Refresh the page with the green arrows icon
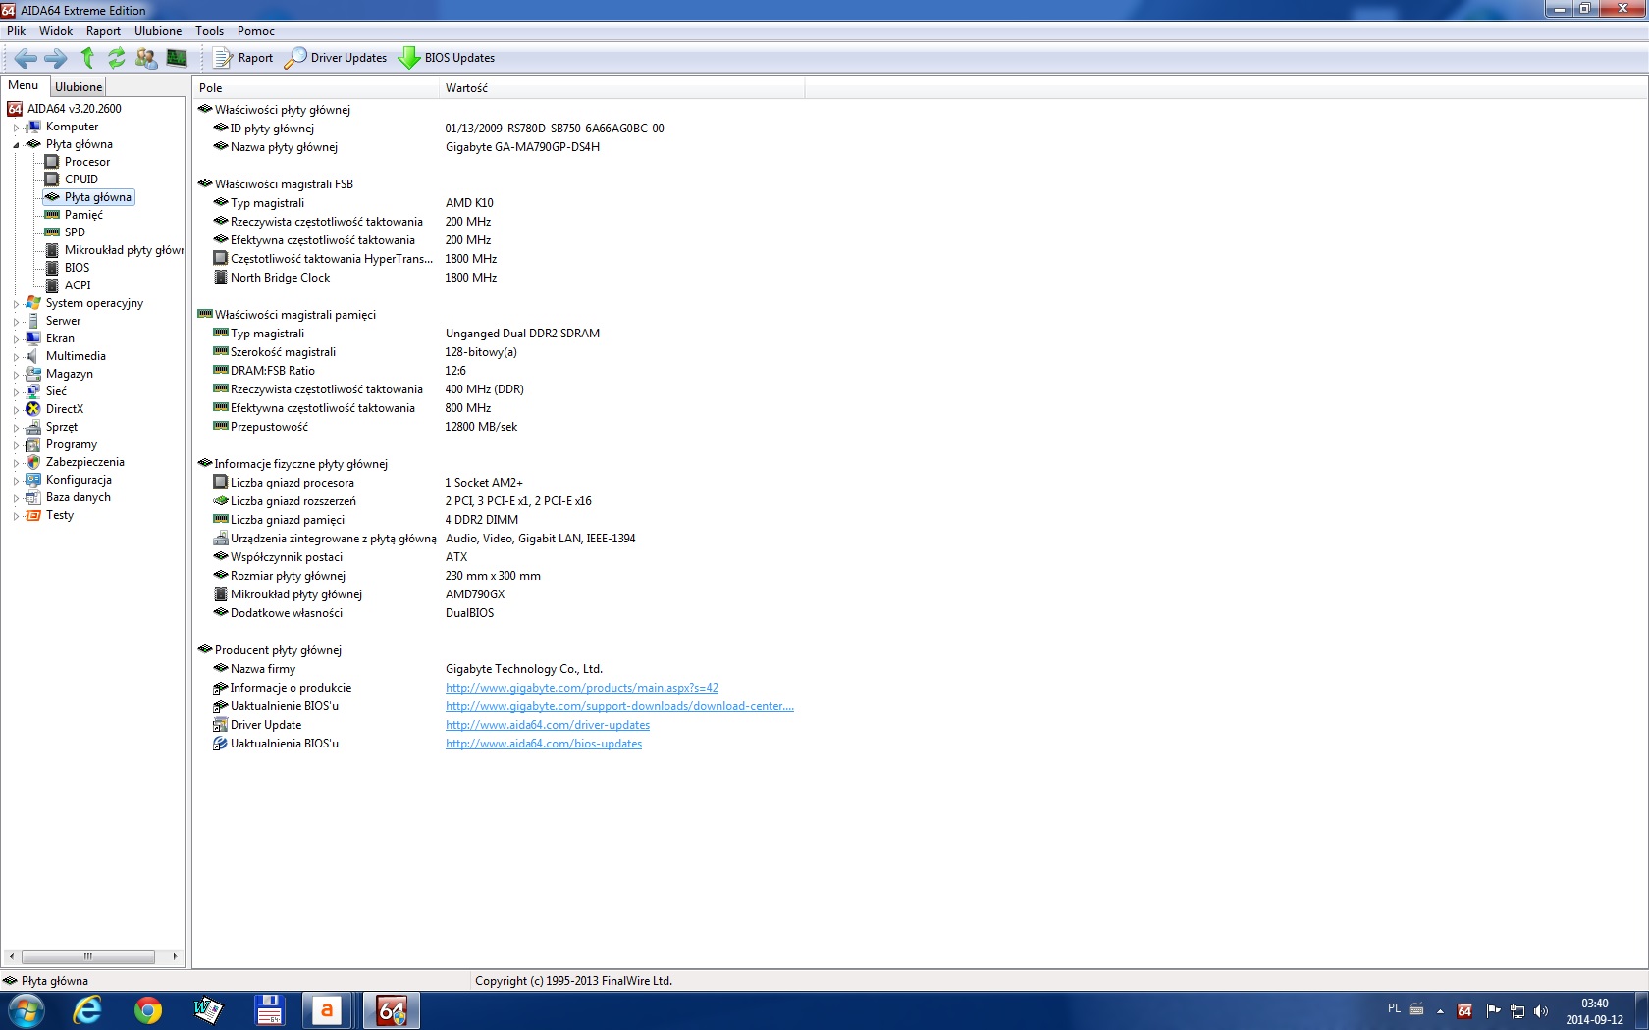This screenshot has height=1030, width=1649. pyautogui.click(x=117, y=58)
